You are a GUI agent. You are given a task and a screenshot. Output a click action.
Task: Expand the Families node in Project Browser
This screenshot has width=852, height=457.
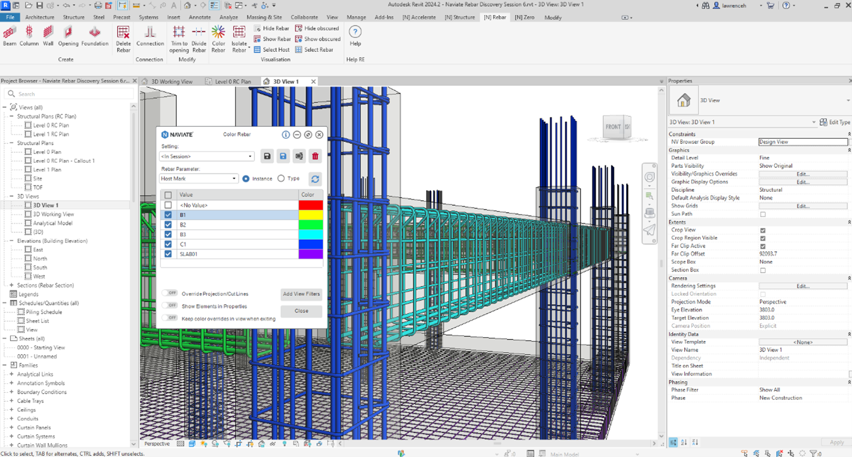4,364
